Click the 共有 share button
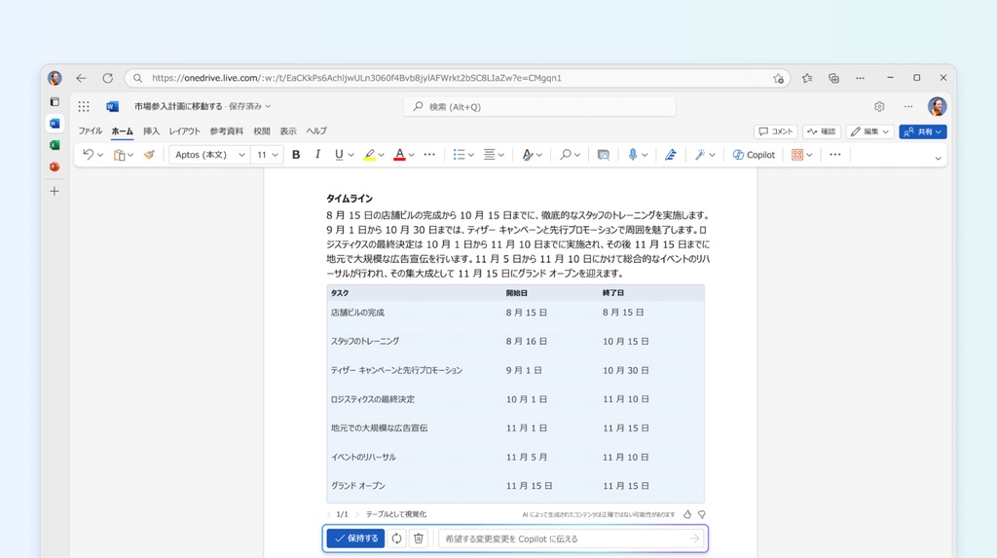 pyautogui.click(x=923, y=131)
